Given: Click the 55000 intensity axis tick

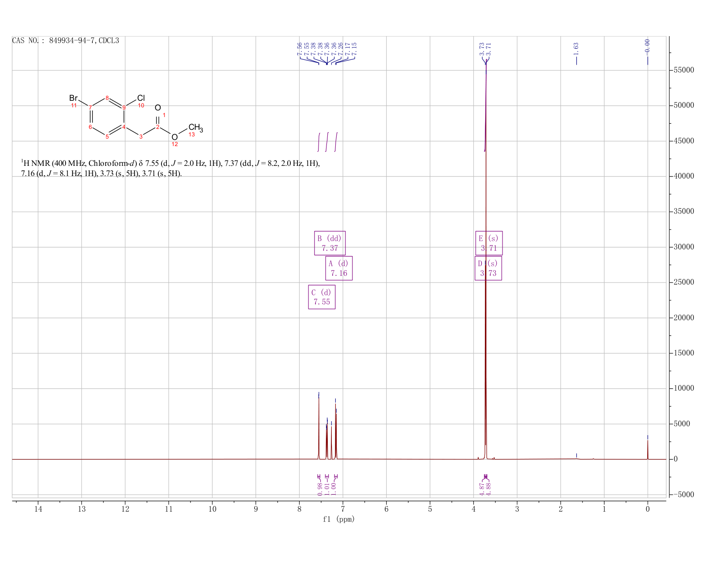Looking at the screenshot, I should coord(683,70).
